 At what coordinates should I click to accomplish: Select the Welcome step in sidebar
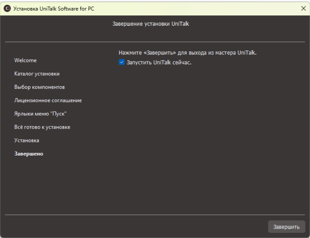coord(25,60)
